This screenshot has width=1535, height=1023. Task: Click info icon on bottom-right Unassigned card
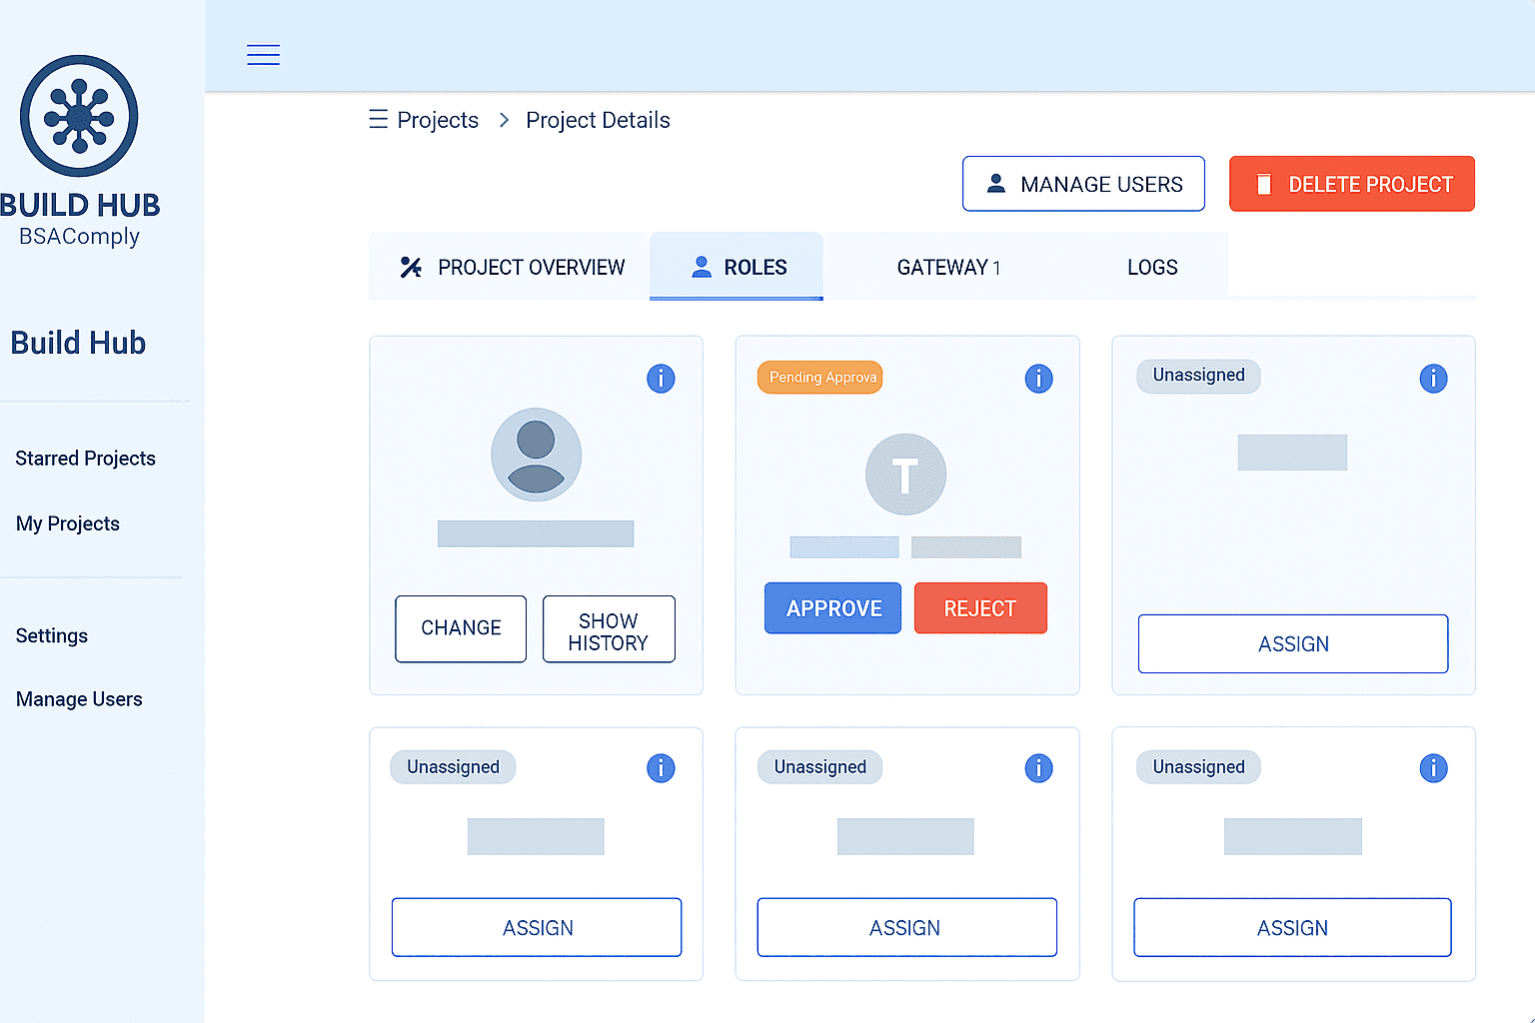coord(1433,768)
